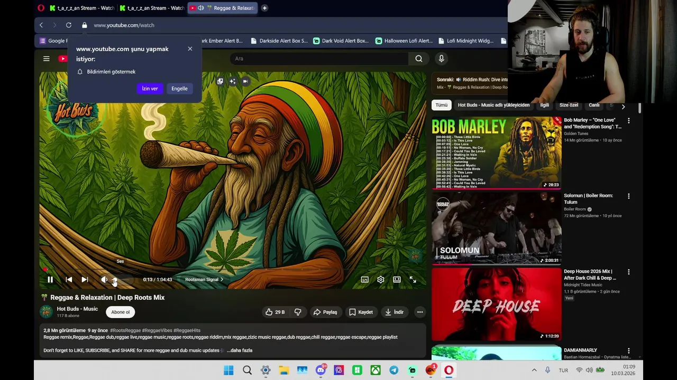
Task: Go back in the browser
Action: pyautogui.click(x=41, y=25)
